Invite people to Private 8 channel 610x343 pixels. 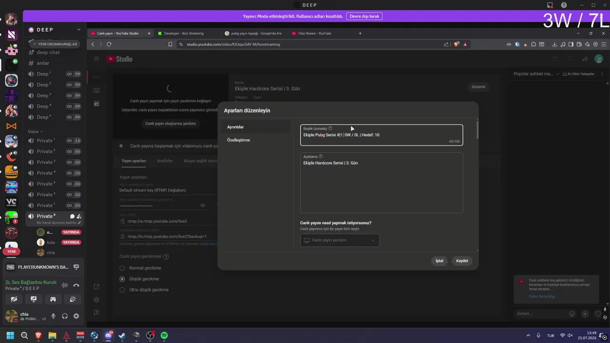pyautogui.click(x=79, y=216)
